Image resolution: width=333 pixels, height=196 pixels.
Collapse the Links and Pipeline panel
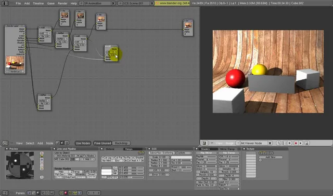[x=54, y=149]
